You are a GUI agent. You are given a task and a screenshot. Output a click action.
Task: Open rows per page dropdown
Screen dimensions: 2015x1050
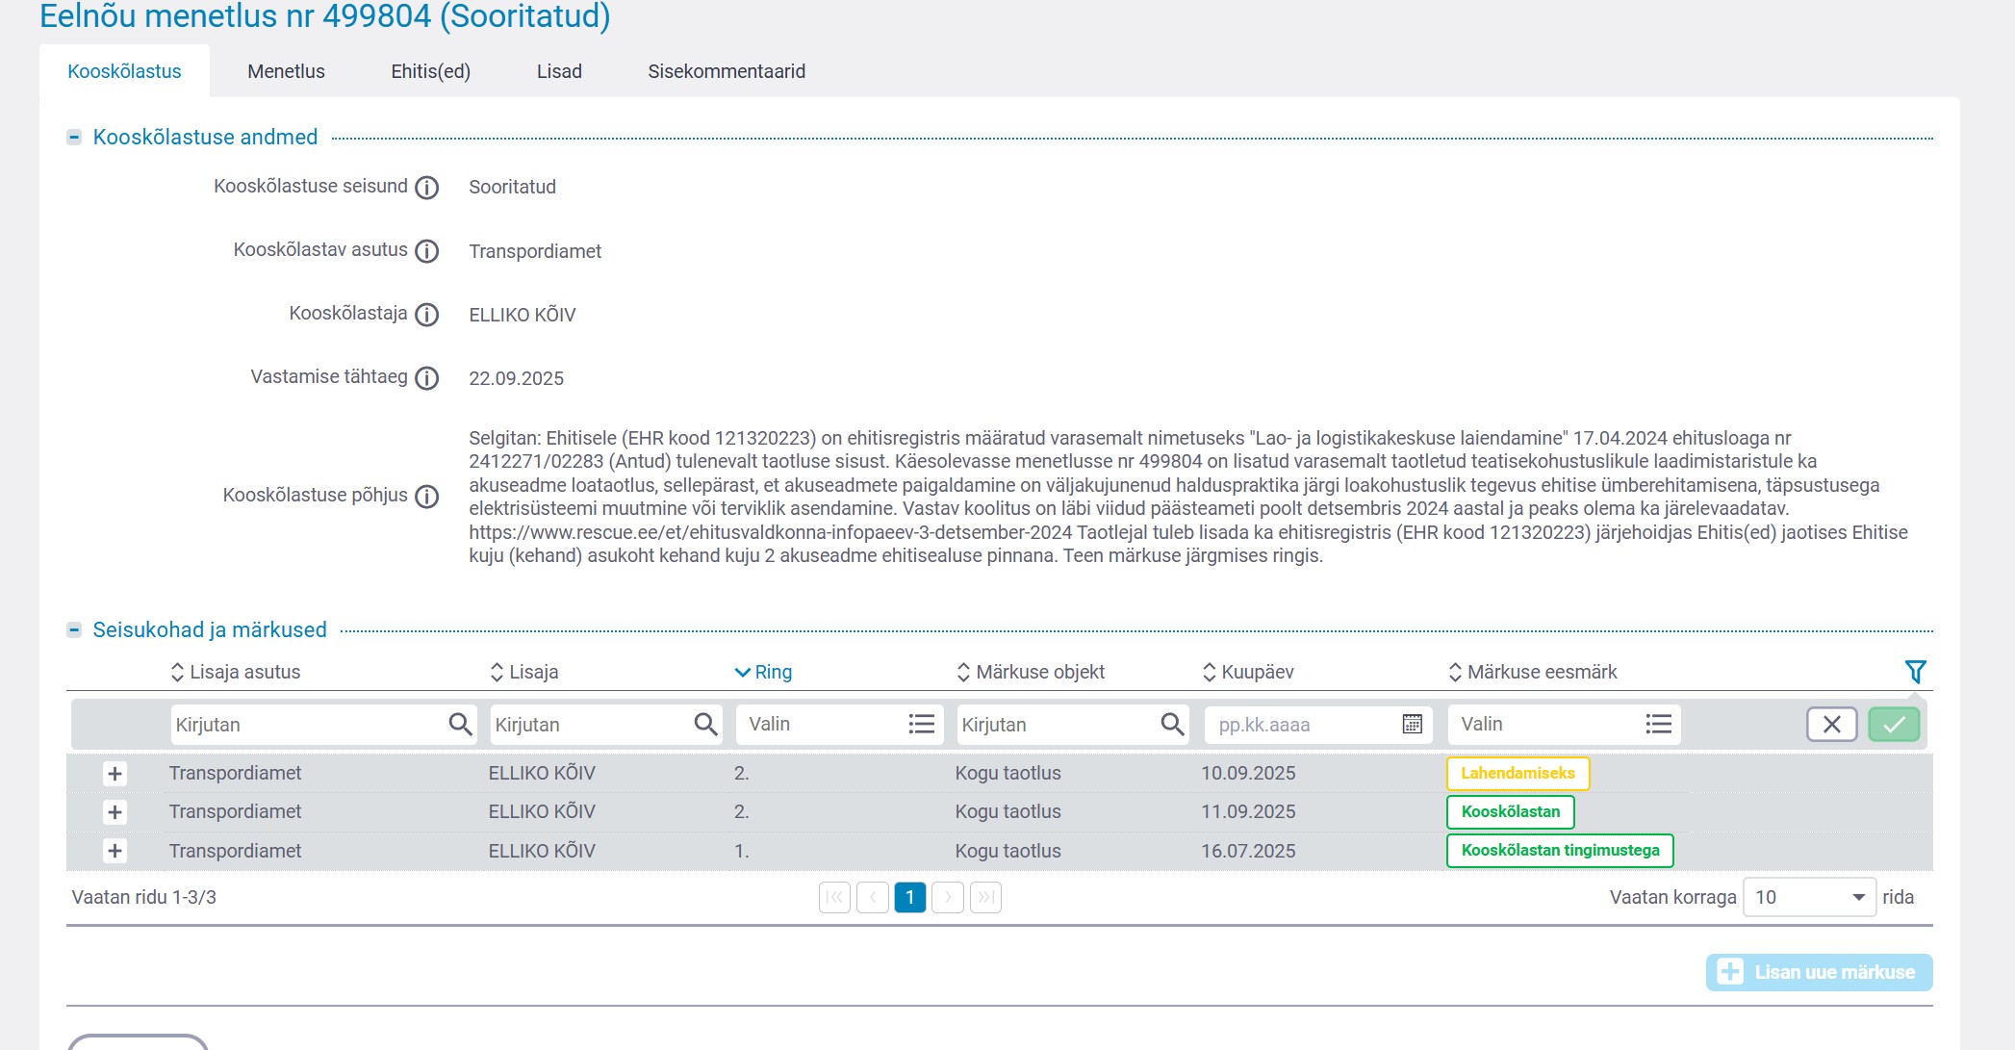tap(1809, 897)
